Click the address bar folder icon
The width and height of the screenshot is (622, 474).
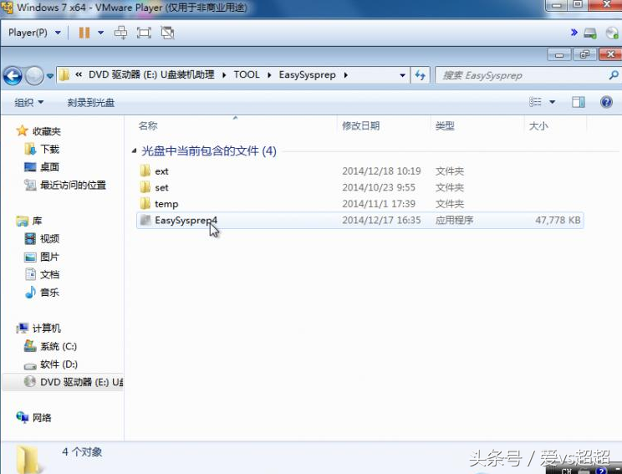point(64,75)
